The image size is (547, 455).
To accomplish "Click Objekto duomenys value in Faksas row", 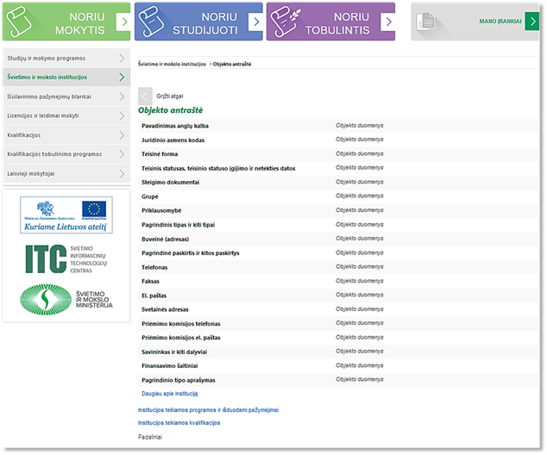I will (360, 281).
